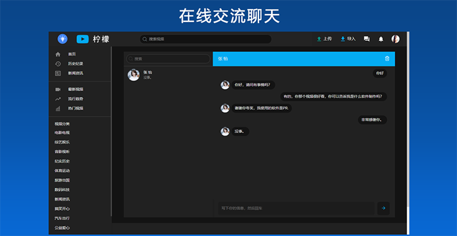The width and height of the screenshot is (457, 236).
Task: Open the chat messages icon in header
Action: [367, 39]
